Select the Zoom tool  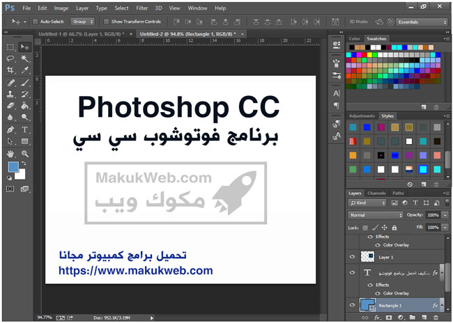coord(25,154)
